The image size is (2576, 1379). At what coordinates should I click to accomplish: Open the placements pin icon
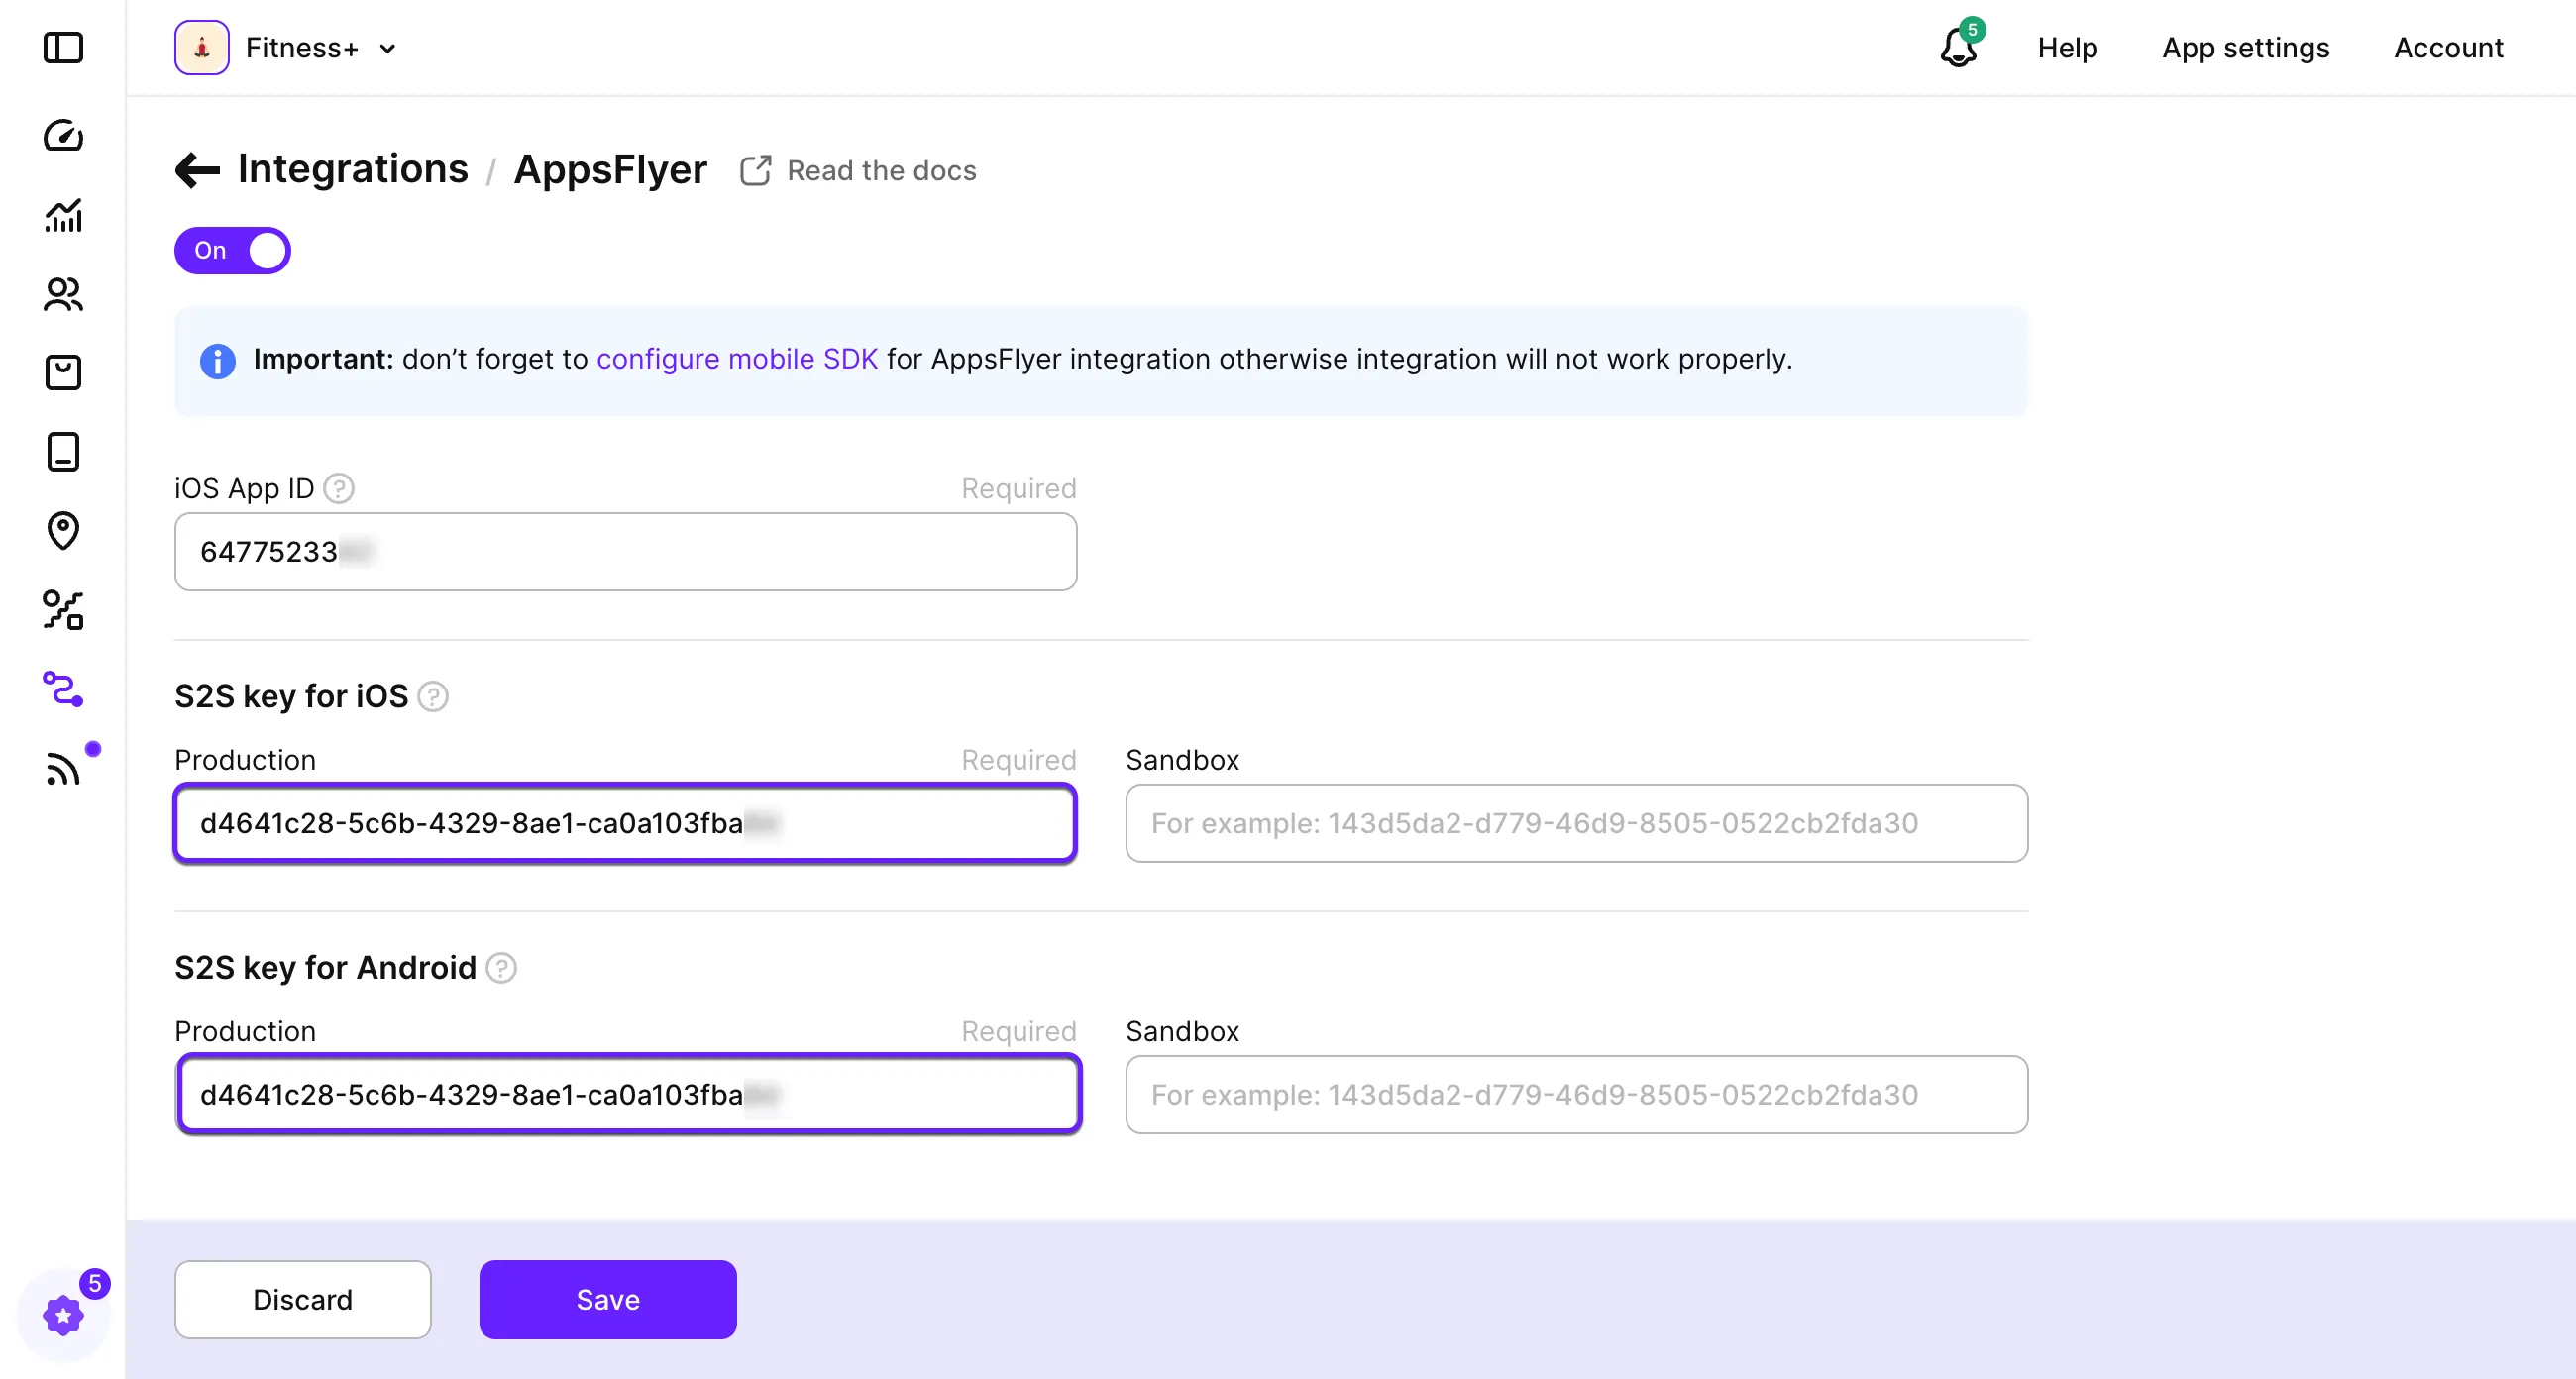[63, 531]
